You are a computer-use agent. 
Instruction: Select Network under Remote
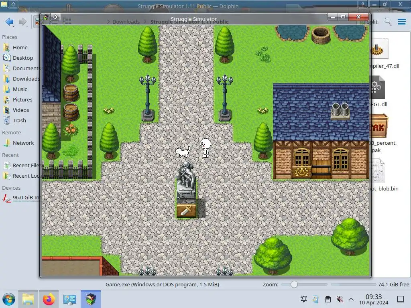point(23,143)
